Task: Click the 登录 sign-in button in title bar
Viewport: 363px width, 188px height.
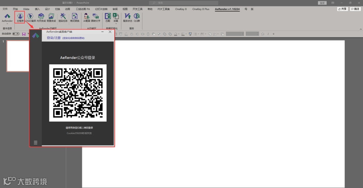Action: 322,3
